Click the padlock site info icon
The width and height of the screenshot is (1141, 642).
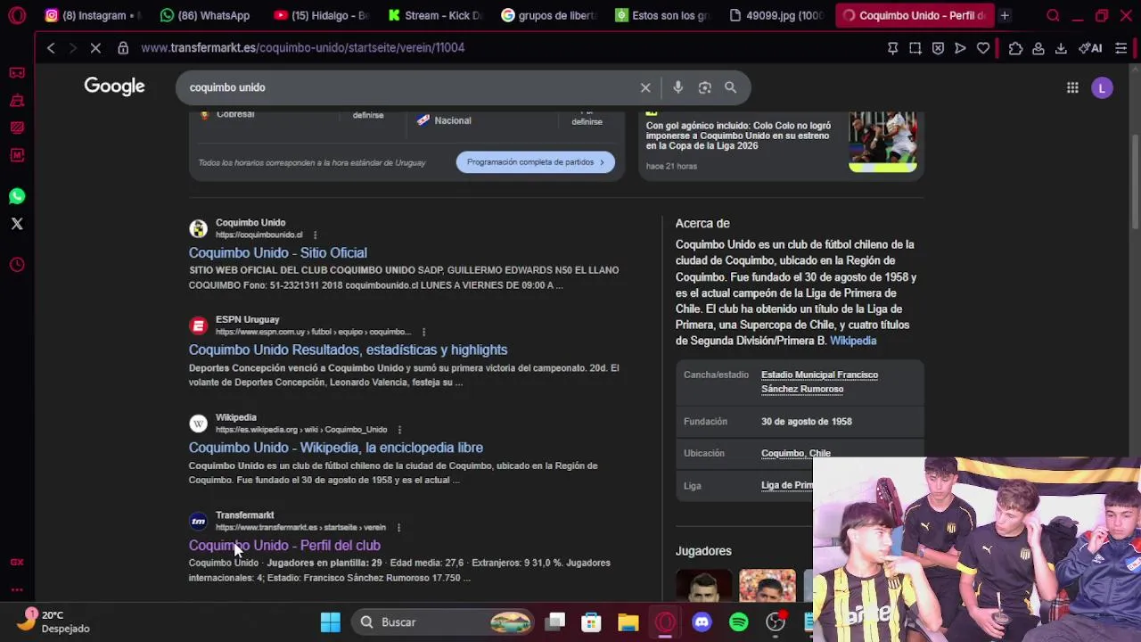click(123, 48)
